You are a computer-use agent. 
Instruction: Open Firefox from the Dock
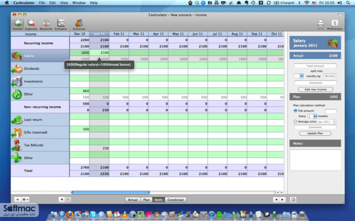pyautogui.click(x=69, y=214)
